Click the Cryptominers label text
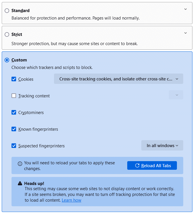Viewport: 193px width, 214px height. coord(31,113)
